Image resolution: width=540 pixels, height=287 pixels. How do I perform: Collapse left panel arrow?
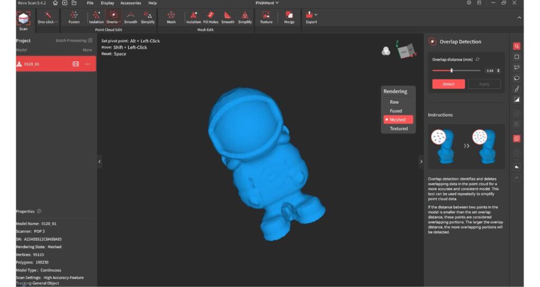coord(100,161)
